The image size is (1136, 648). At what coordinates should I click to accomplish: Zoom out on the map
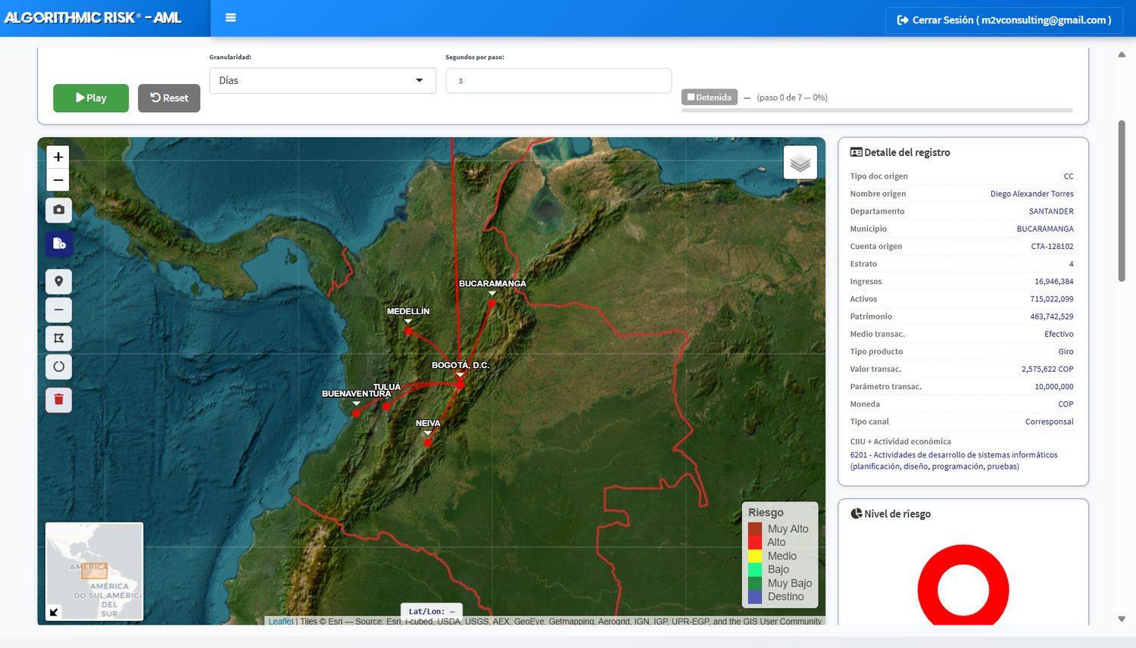click(58, 180)
